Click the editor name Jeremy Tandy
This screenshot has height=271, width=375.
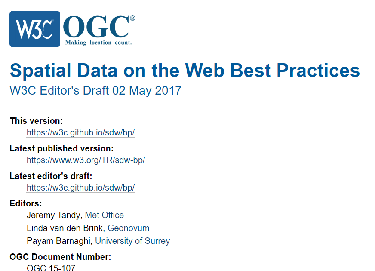pos(54,215)
